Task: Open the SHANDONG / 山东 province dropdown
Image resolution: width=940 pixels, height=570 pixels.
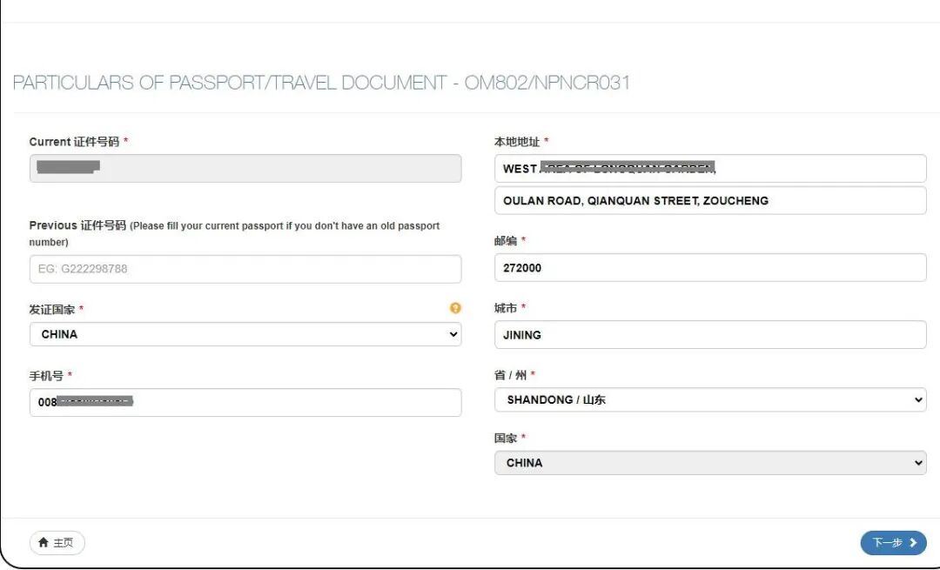Action: [710, 399]
